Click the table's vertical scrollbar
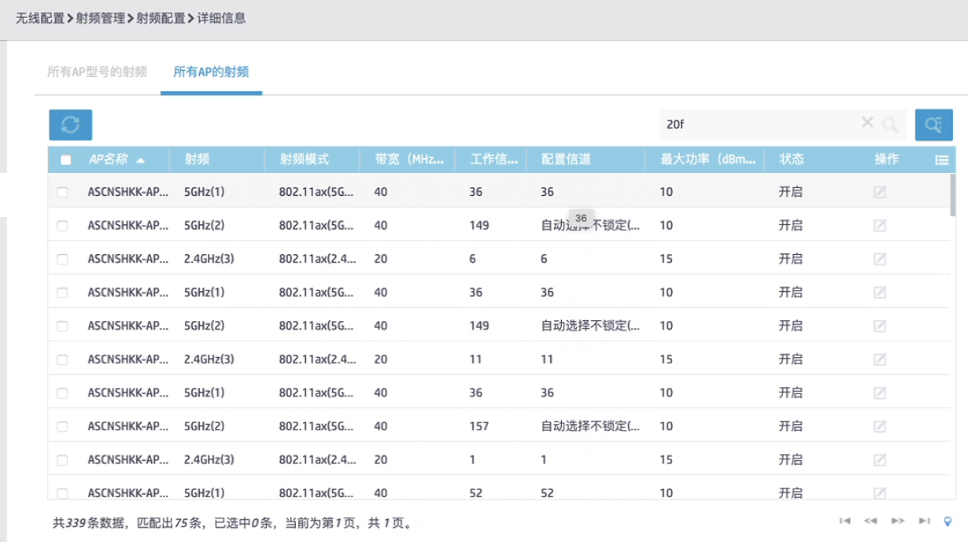 click(x=952, y=194)
